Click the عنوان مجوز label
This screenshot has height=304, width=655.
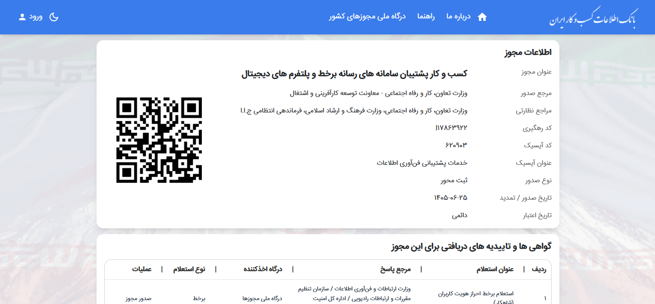537,73
